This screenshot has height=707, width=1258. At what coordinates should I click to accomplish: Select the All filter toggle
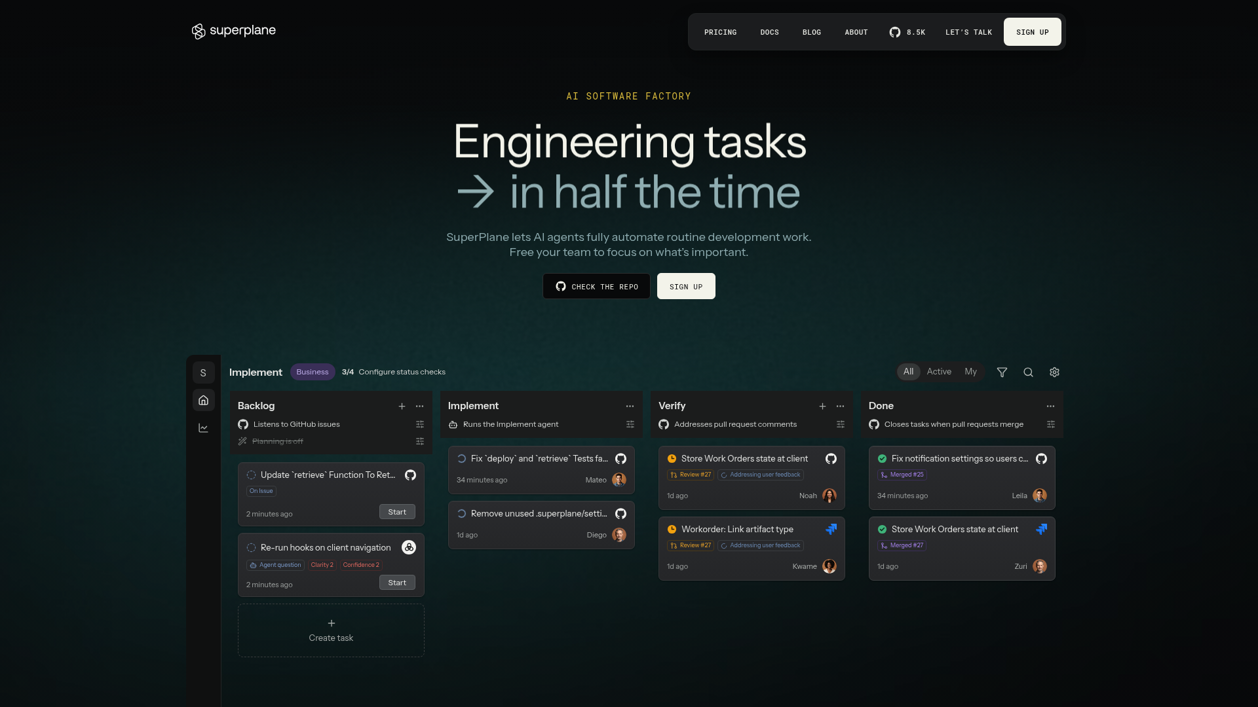pos(908,371)
